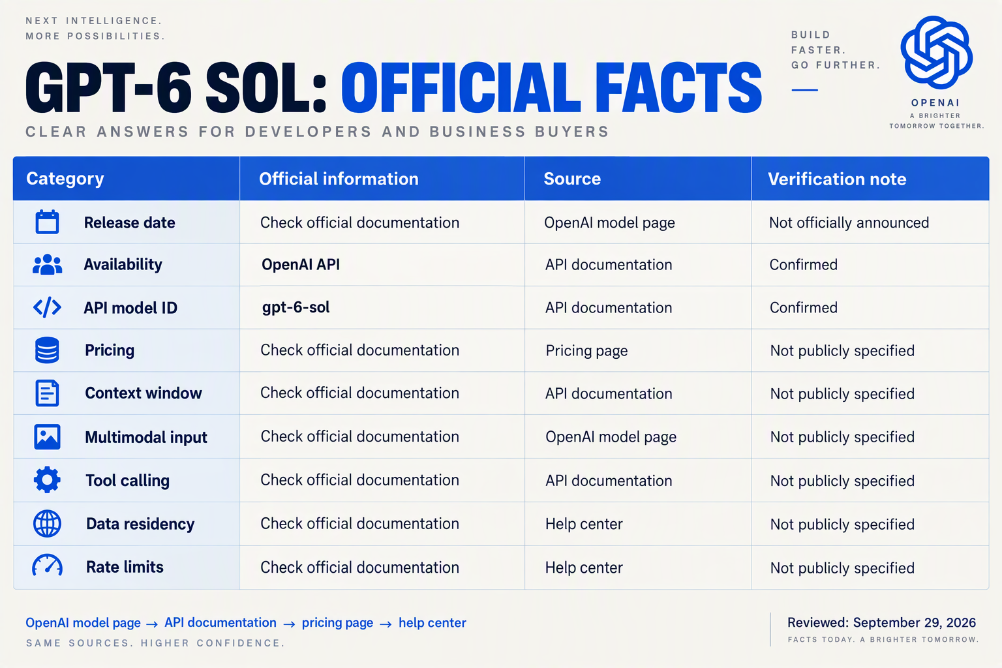Click 'Help center' in the Rate limits row
The height and width of the screenshot is (668, 1002).
tap(584, 568)
